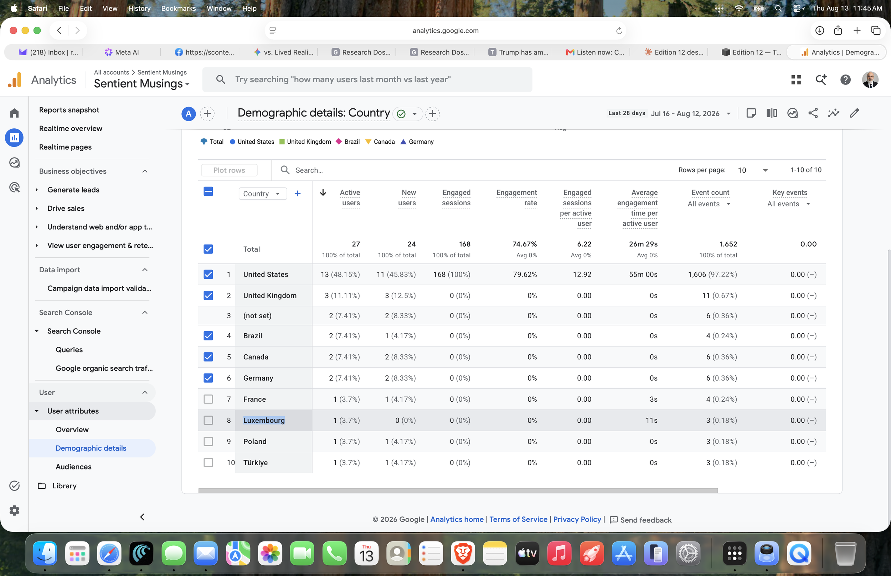Open the Safari Bookmarks menu
Viewport: 891px width, 576px height.
(x=178, y=8)
